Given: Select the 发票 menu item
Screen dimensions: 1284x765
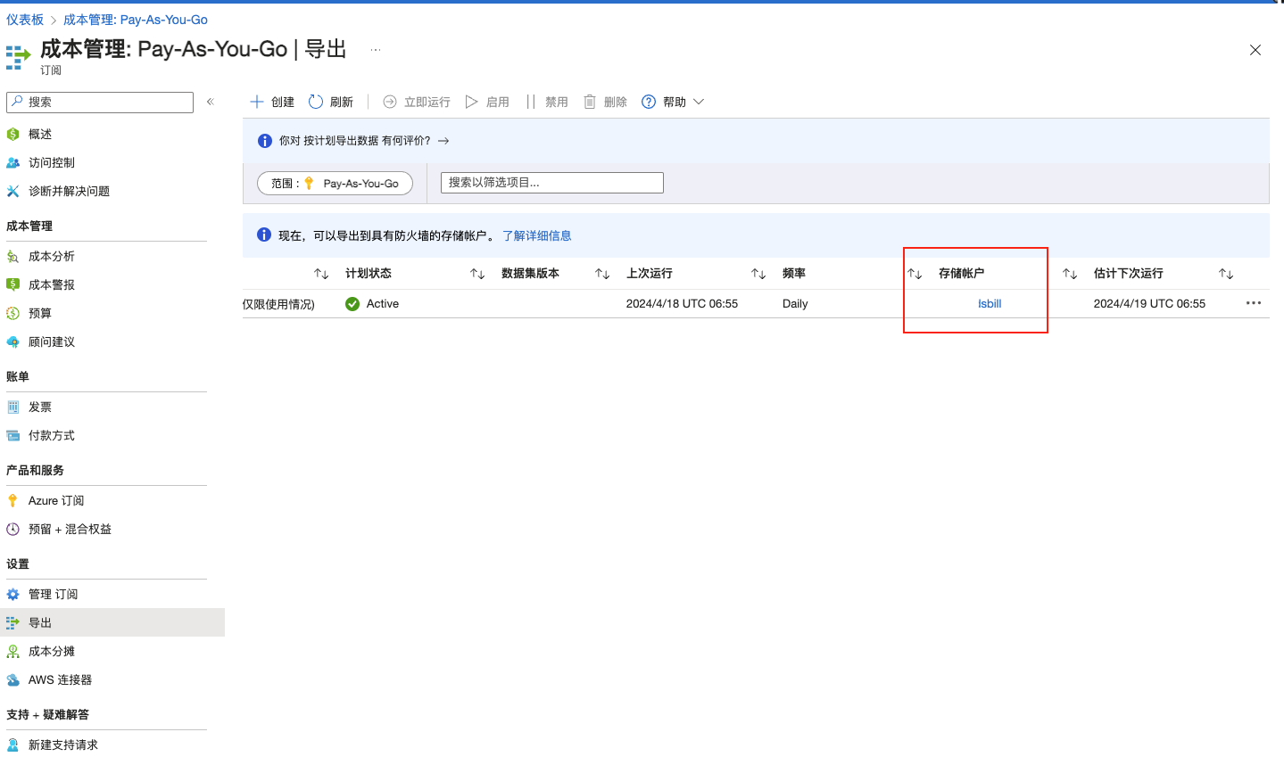Looking at the screenshot, I should pos(40,407).
